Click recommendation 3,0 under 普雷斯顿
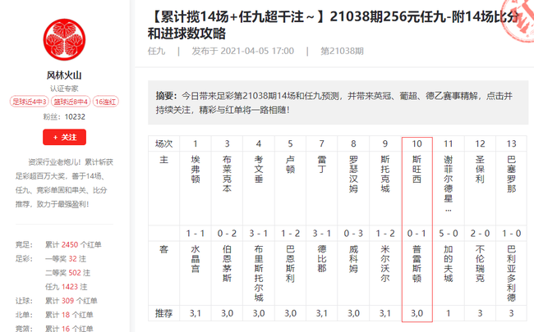Image resolution: width=534 pixels, height=332 pixels. 417,313
